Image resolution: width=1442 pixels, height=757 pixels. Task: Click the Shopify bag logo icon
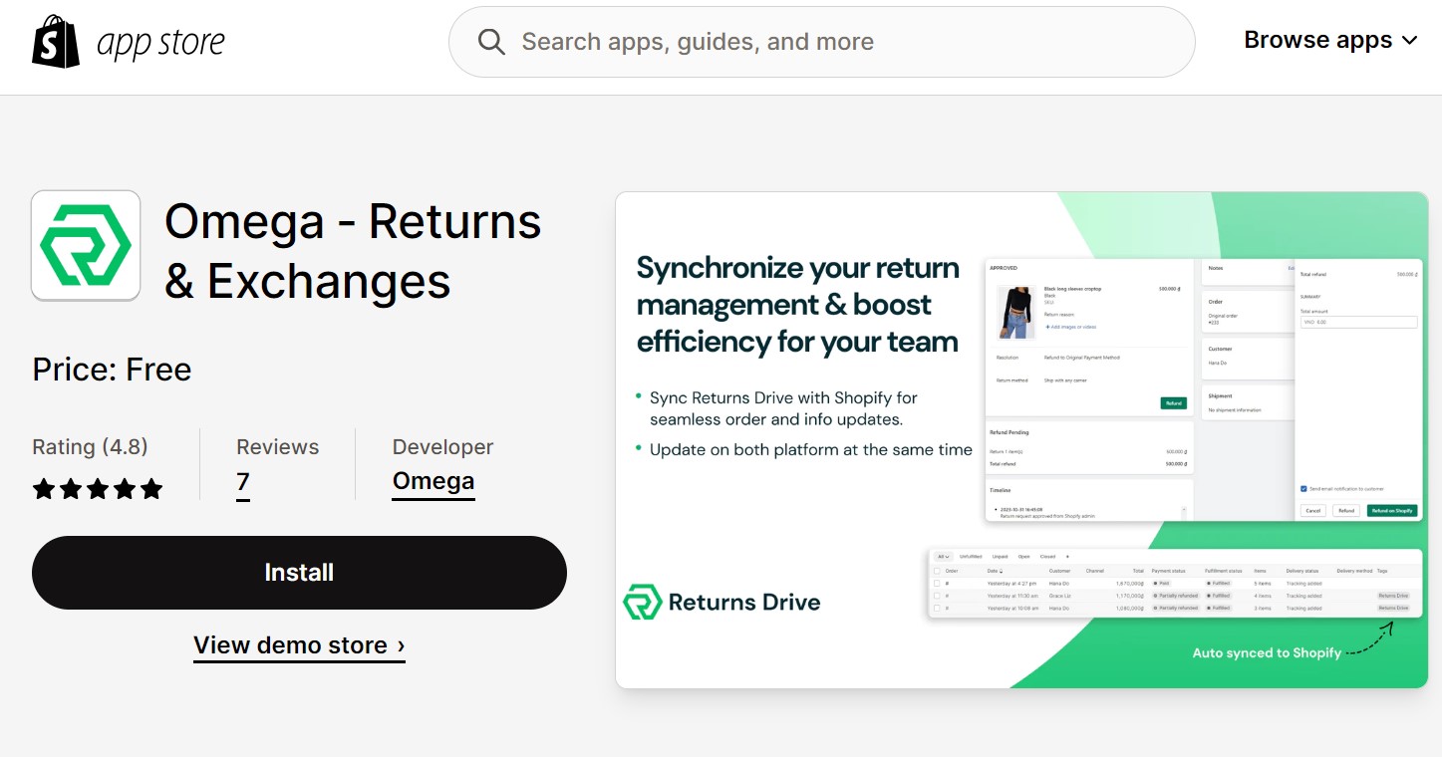[56, 41]
